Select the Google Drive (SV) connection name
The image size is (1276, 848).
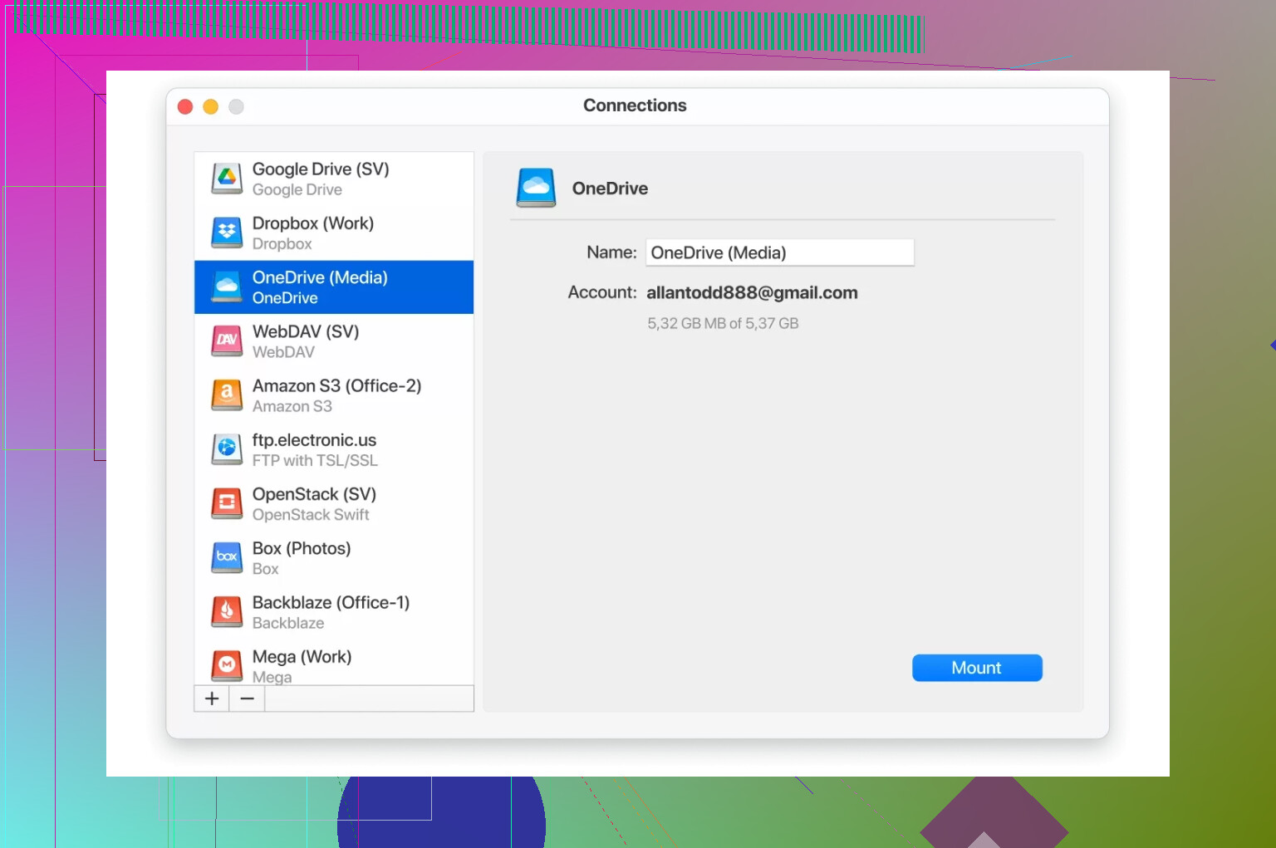click(x=321, y=169)
